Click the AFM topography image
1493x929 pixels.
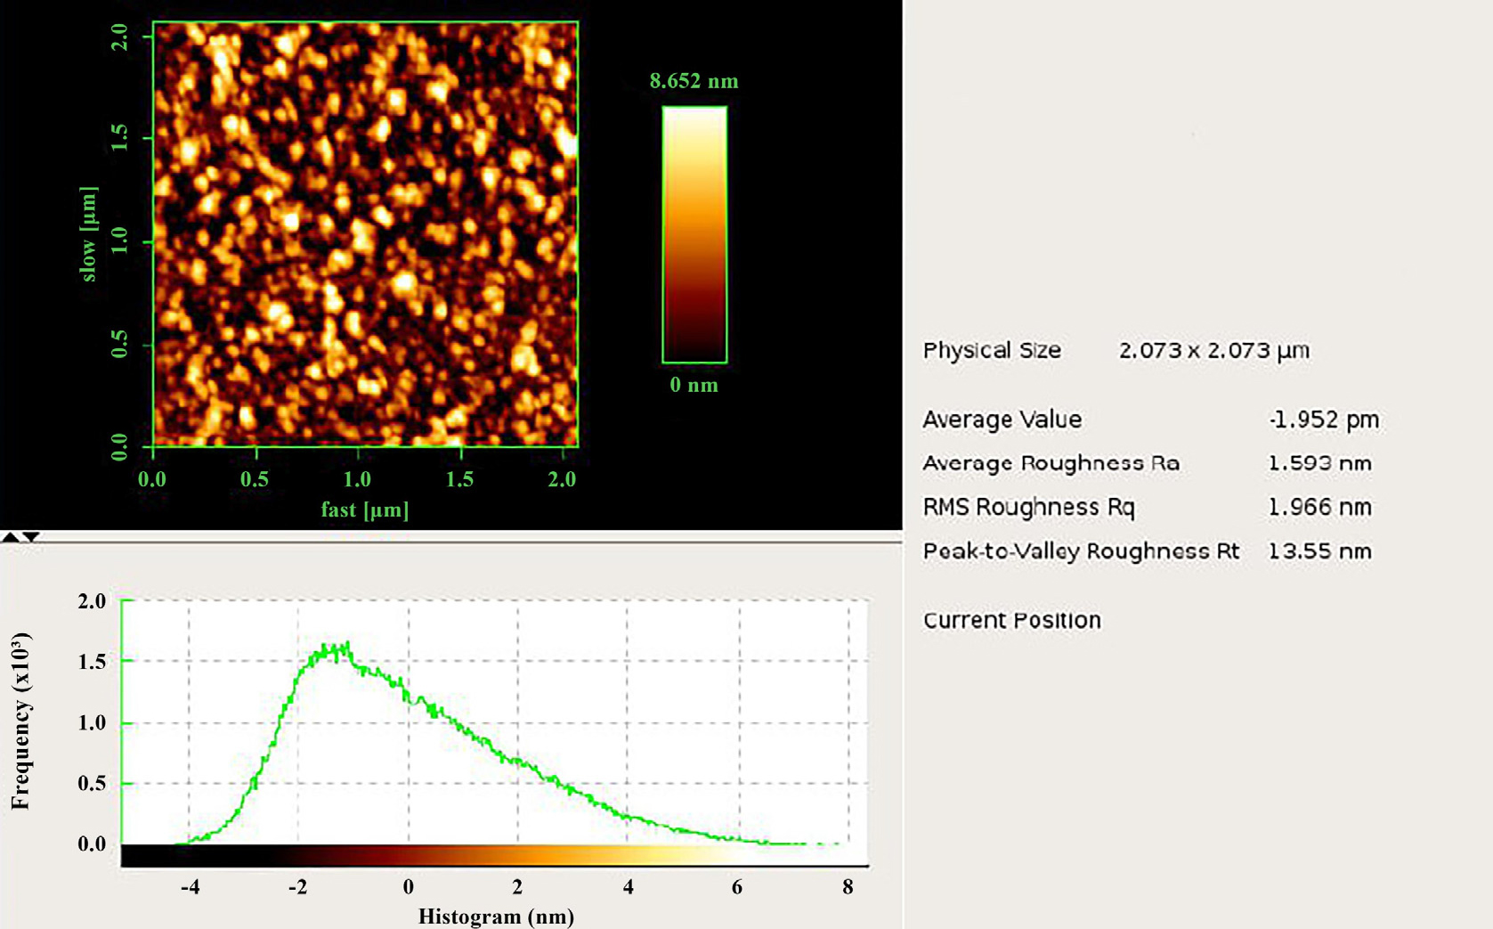(x=365, y=234)
